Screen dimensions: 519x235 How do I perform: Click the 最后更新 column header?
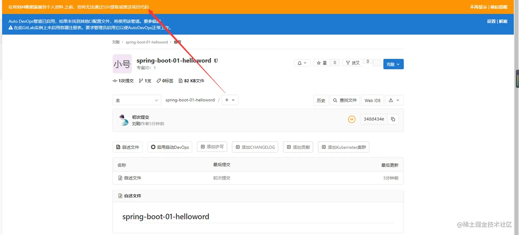[x=390, y=165]
